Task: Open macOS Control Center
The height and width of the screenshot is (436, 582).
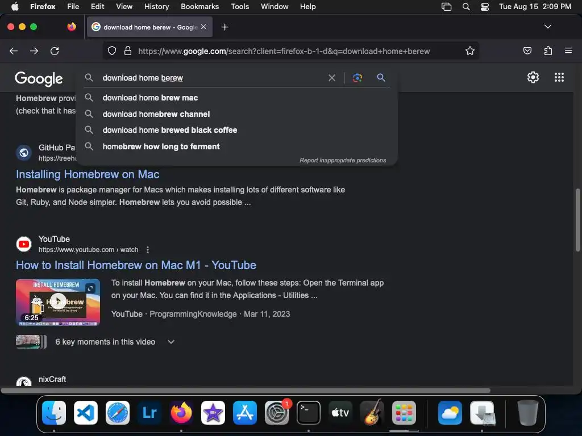Action: coord(485,7)
